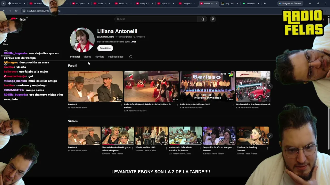Start voice search with the microphone icon
Viewport: 330px width, 185px height.
pyautogui.click(x=213, y=19)
